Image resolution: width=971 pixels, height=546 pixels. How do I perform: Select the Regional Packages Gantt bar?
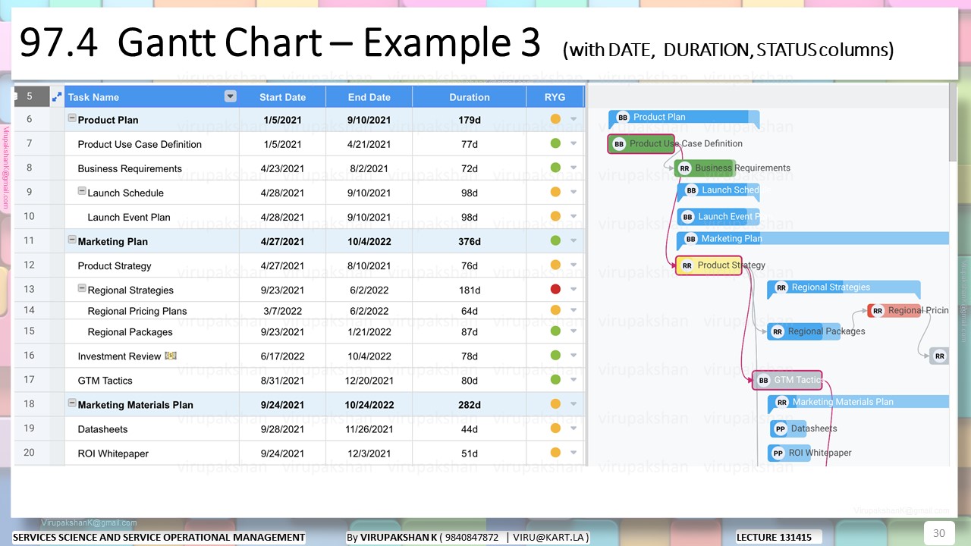click(x=804, y=331)
